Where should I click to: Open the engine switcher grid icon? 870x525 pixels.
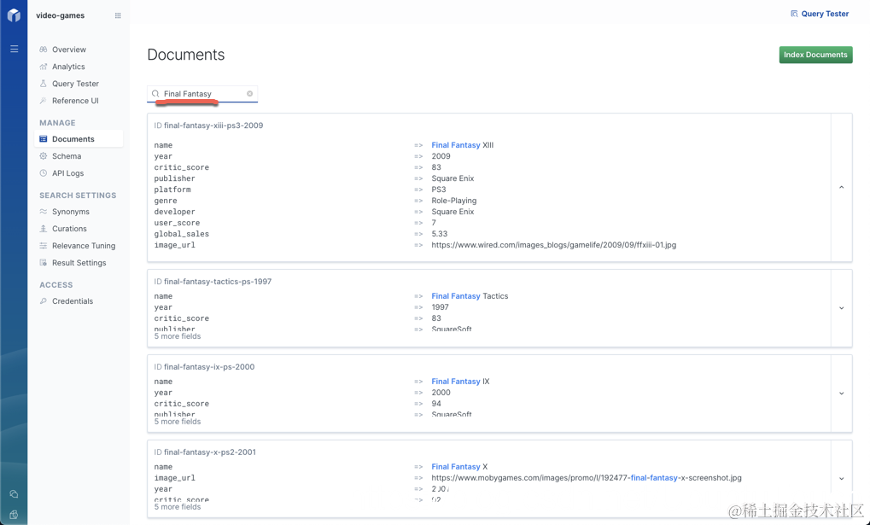(118, 15)
